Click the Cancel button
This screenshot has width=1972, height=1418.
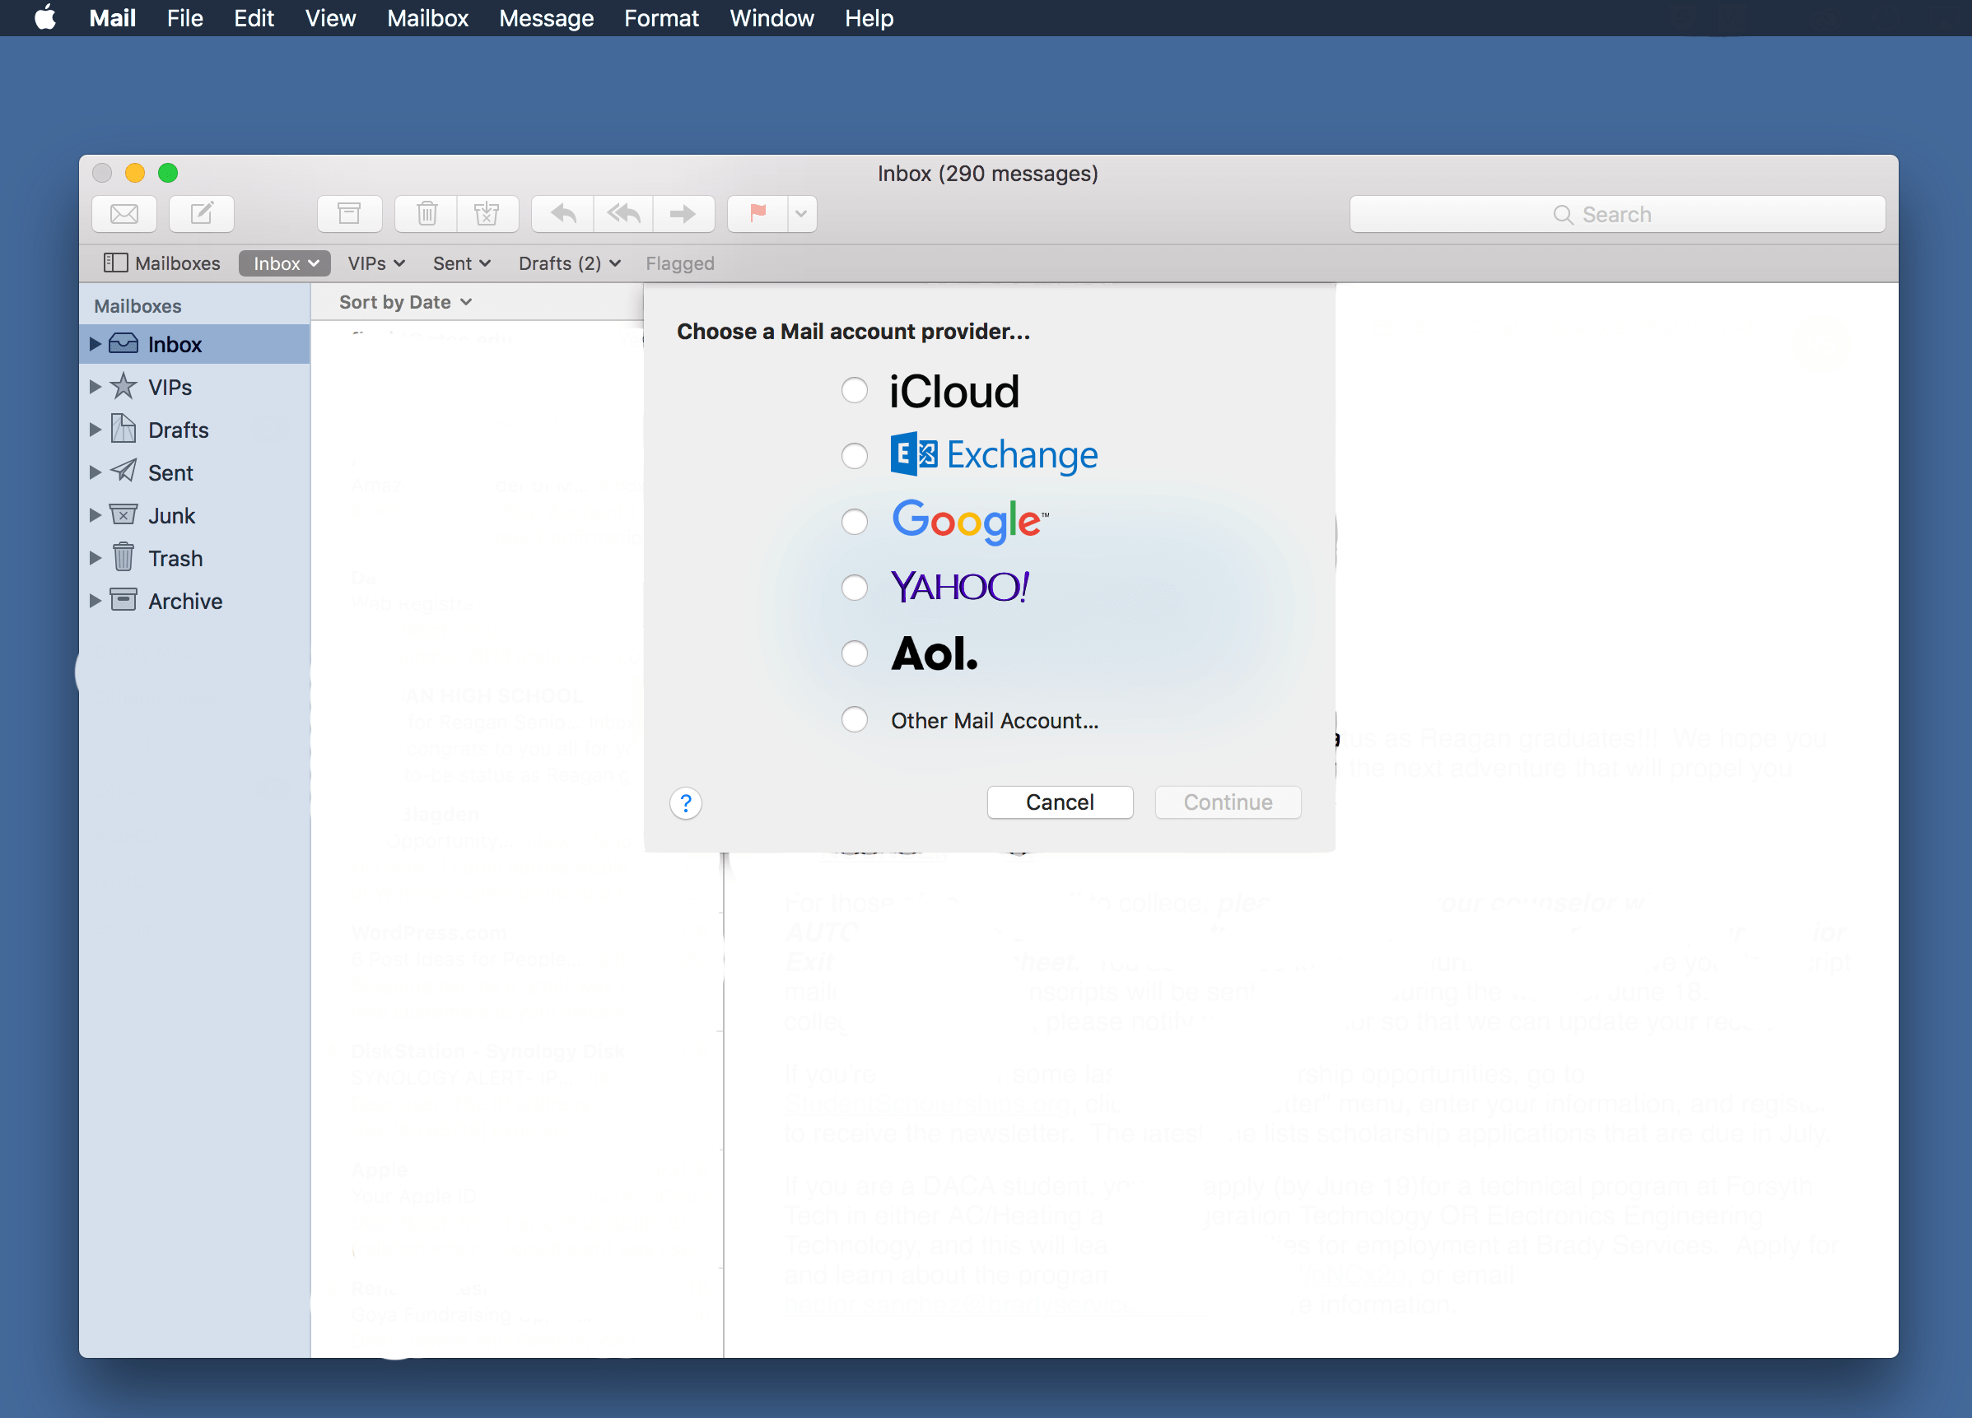(x=1060, y=802)
